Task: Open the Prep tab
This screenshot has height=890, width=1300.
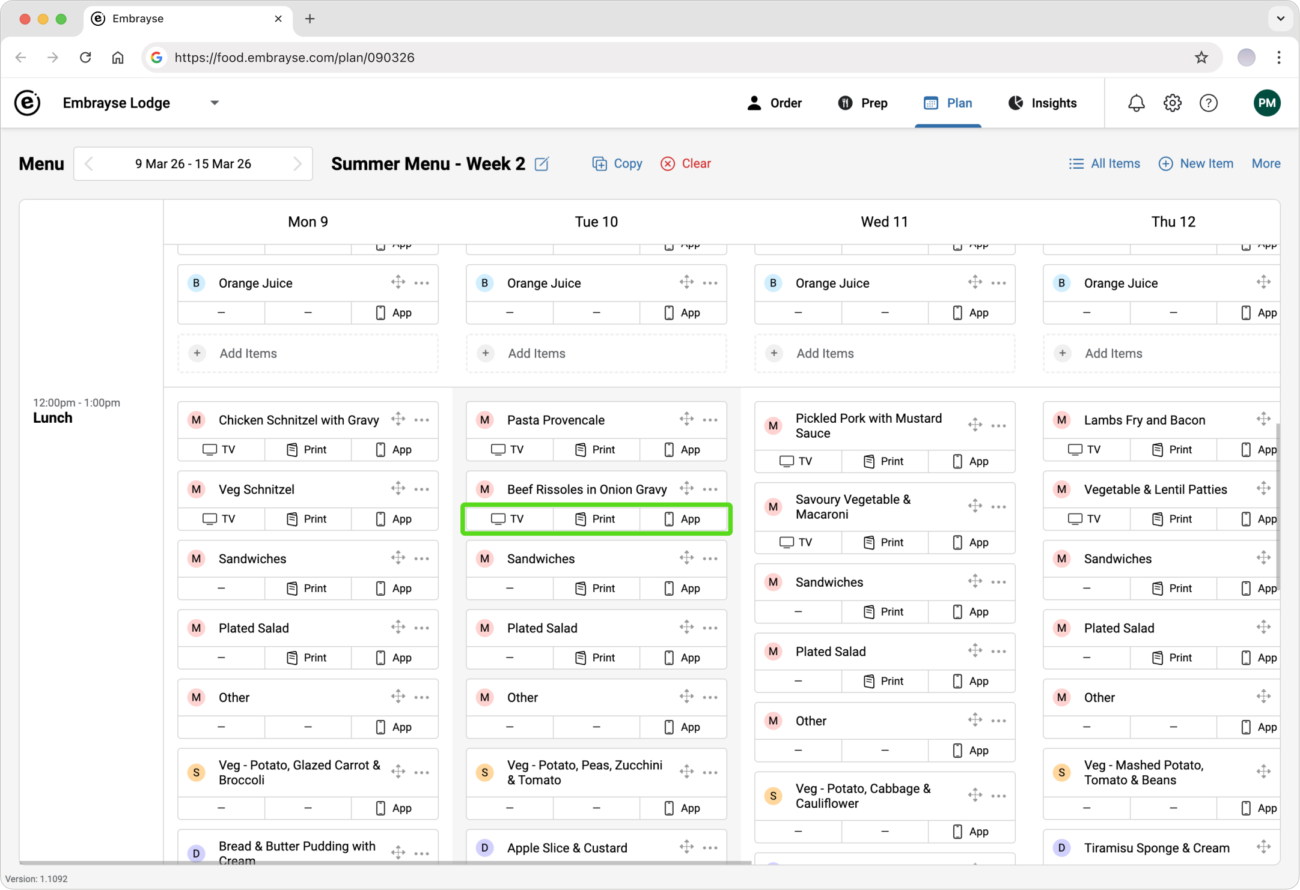Action: (x=862, y=103)
